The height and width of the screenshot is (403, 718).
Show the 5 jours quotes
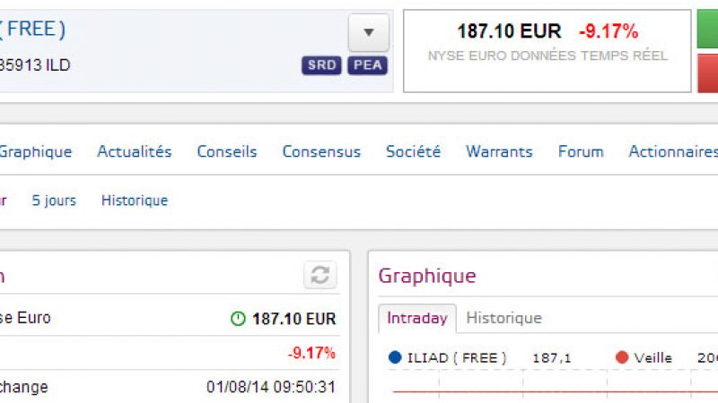[54, 201]
